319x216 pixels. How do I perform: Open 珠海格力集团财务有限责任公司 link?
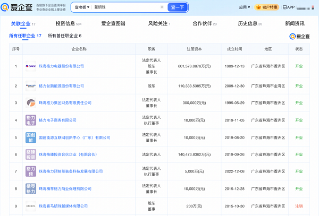tap(65, 102)
